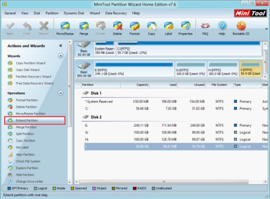The image size is (270, 199).
Task: Select the E: partition list row
Action: click(176, 125)
